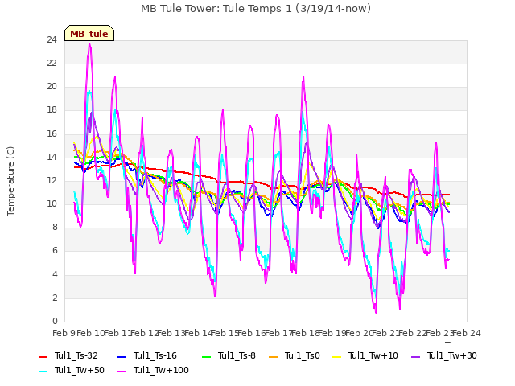Click the Temperature (C) axis title
Image resolution: width=515 pixels, height=386 pixels.
tap(10, 181)
